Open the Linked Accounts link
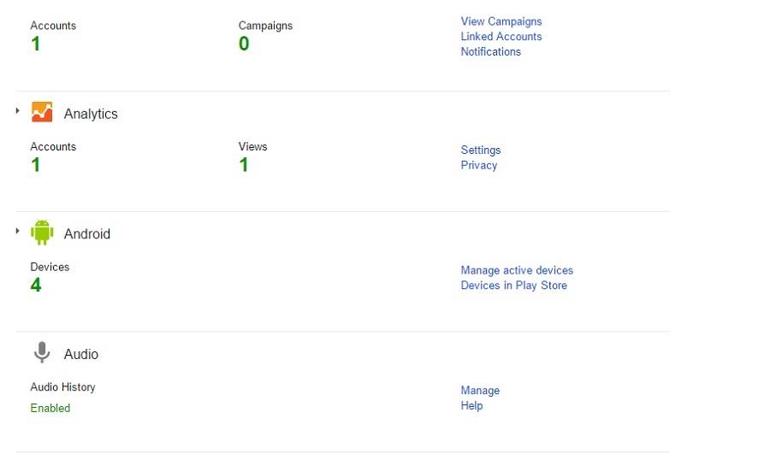Image resolution: width=770 pixels, height=454 pixels. click(501, 37)
